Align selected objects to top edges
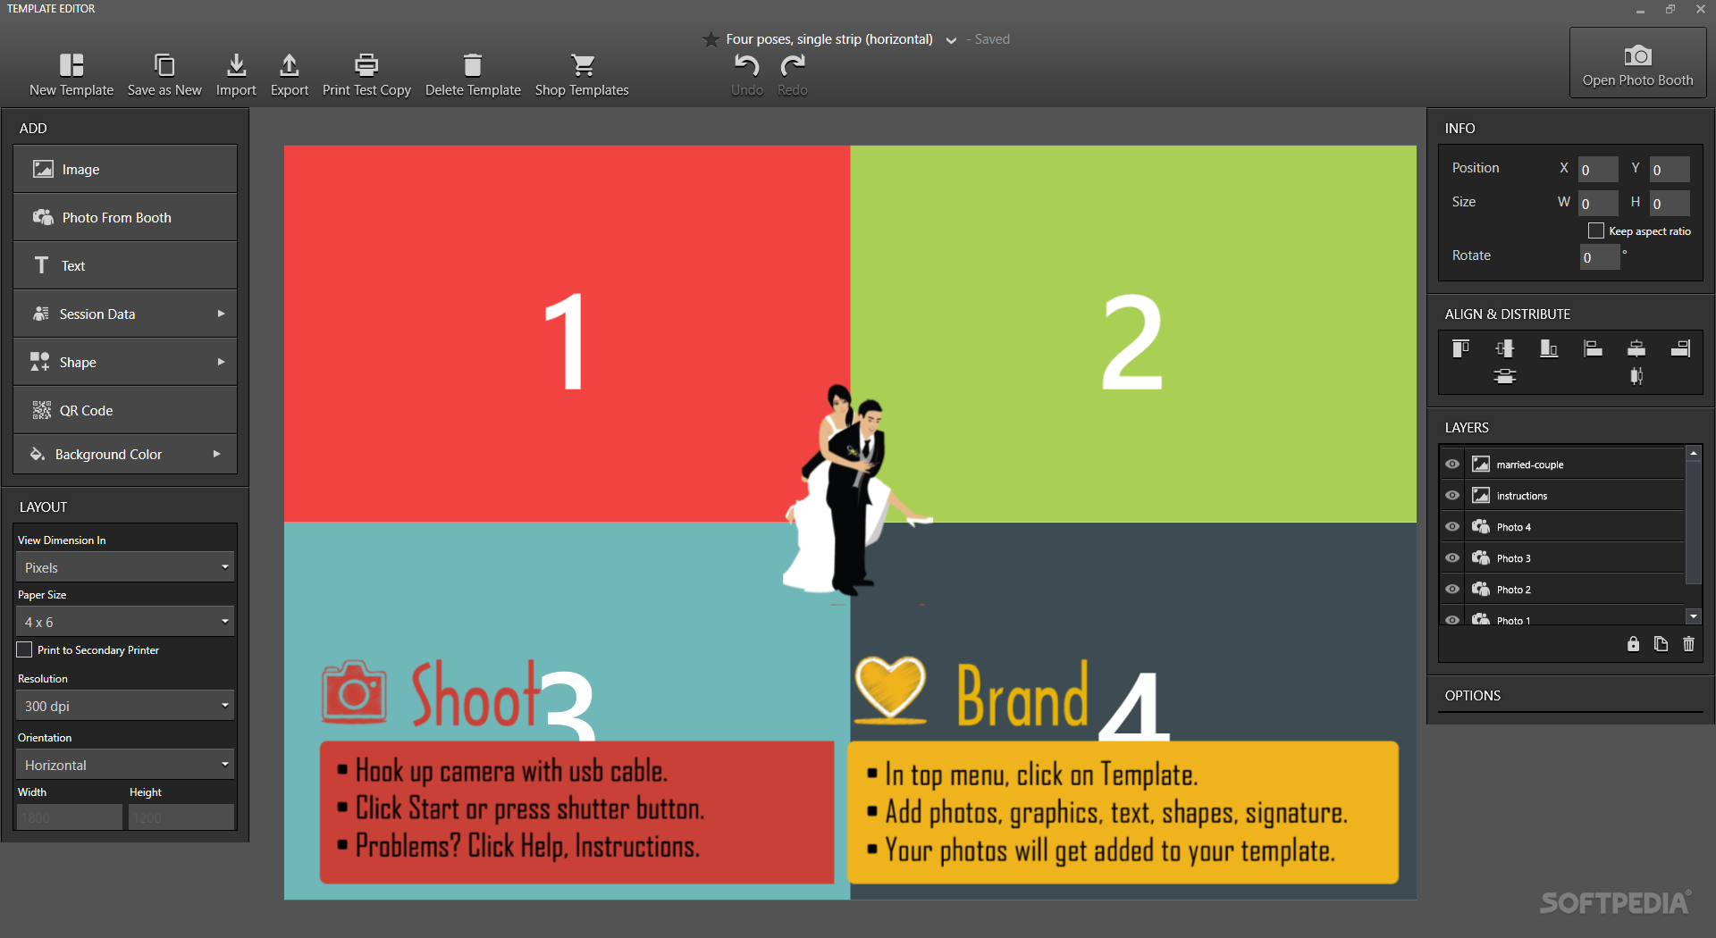Image resolution: width=1716 pixels, height=938 pixels. click(1461, 348)
